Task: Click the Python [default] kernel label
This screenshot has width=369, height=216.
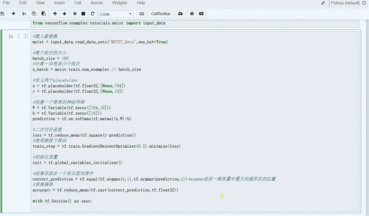Action: [x=345, y=3]
